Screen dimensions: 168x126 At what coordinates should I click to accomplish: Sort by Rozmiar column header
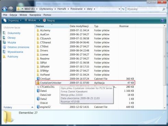pos(127,26)
